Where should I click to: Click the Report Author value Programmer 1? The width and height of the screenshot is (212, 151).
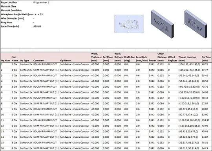(41, 2)
